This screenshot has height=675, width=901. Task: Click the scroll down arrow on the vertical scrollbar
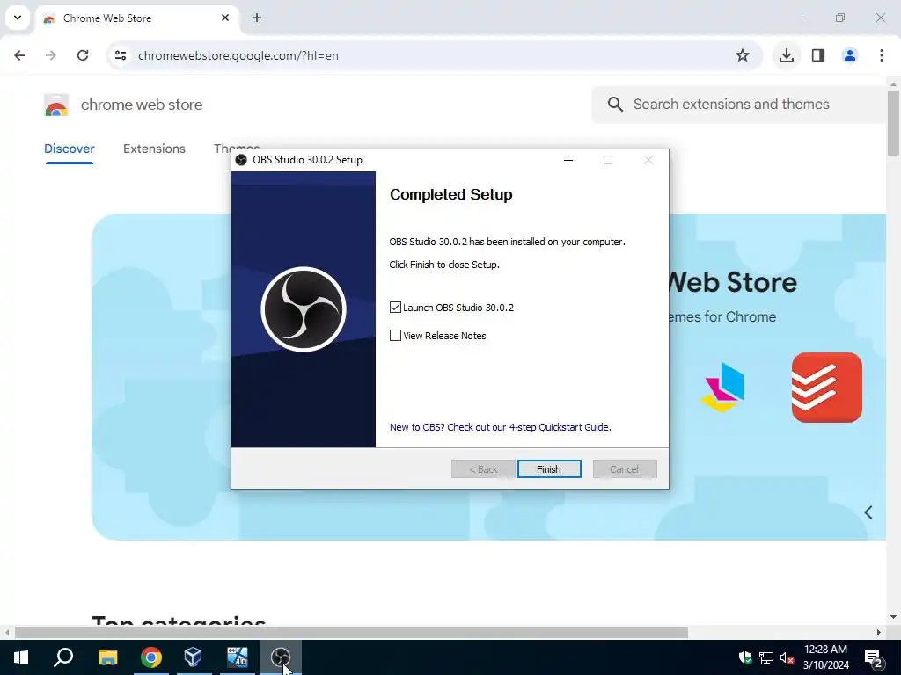(893, 618)
